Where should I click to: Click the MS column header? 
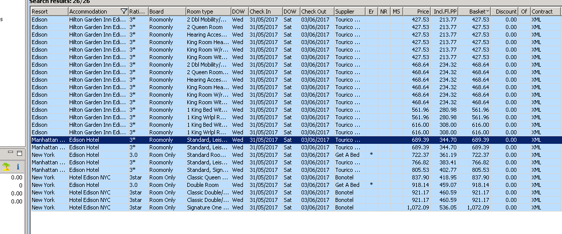396,12
